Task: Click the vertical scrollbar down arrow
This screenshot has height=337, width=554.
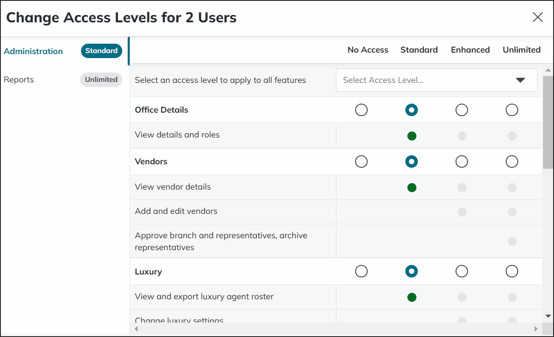Action: [548, 316]
